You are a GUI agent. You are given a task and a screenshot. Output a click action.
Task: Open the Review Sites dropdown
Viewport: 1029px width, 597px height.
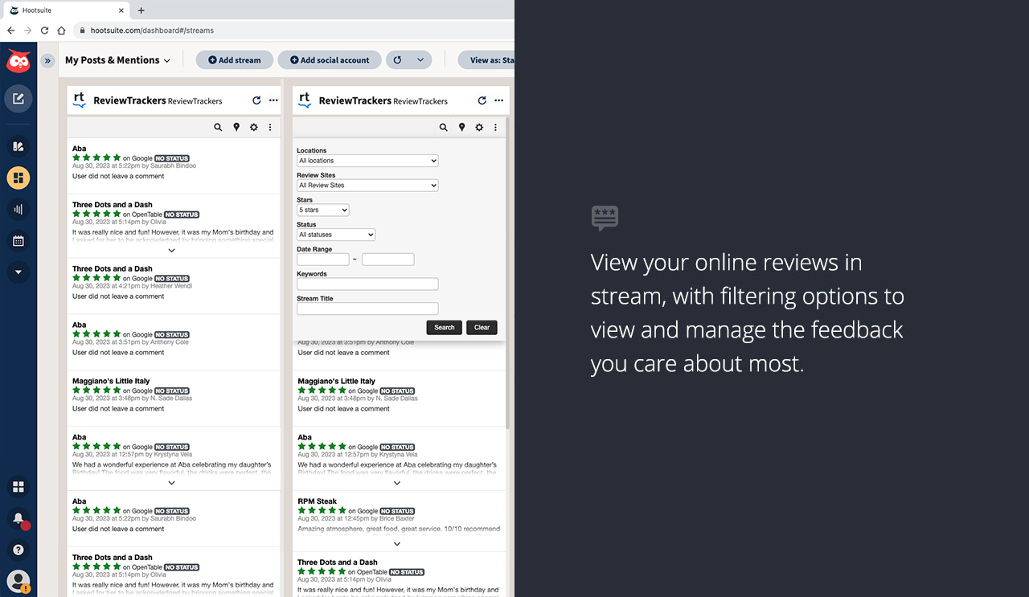coord(367,186)
